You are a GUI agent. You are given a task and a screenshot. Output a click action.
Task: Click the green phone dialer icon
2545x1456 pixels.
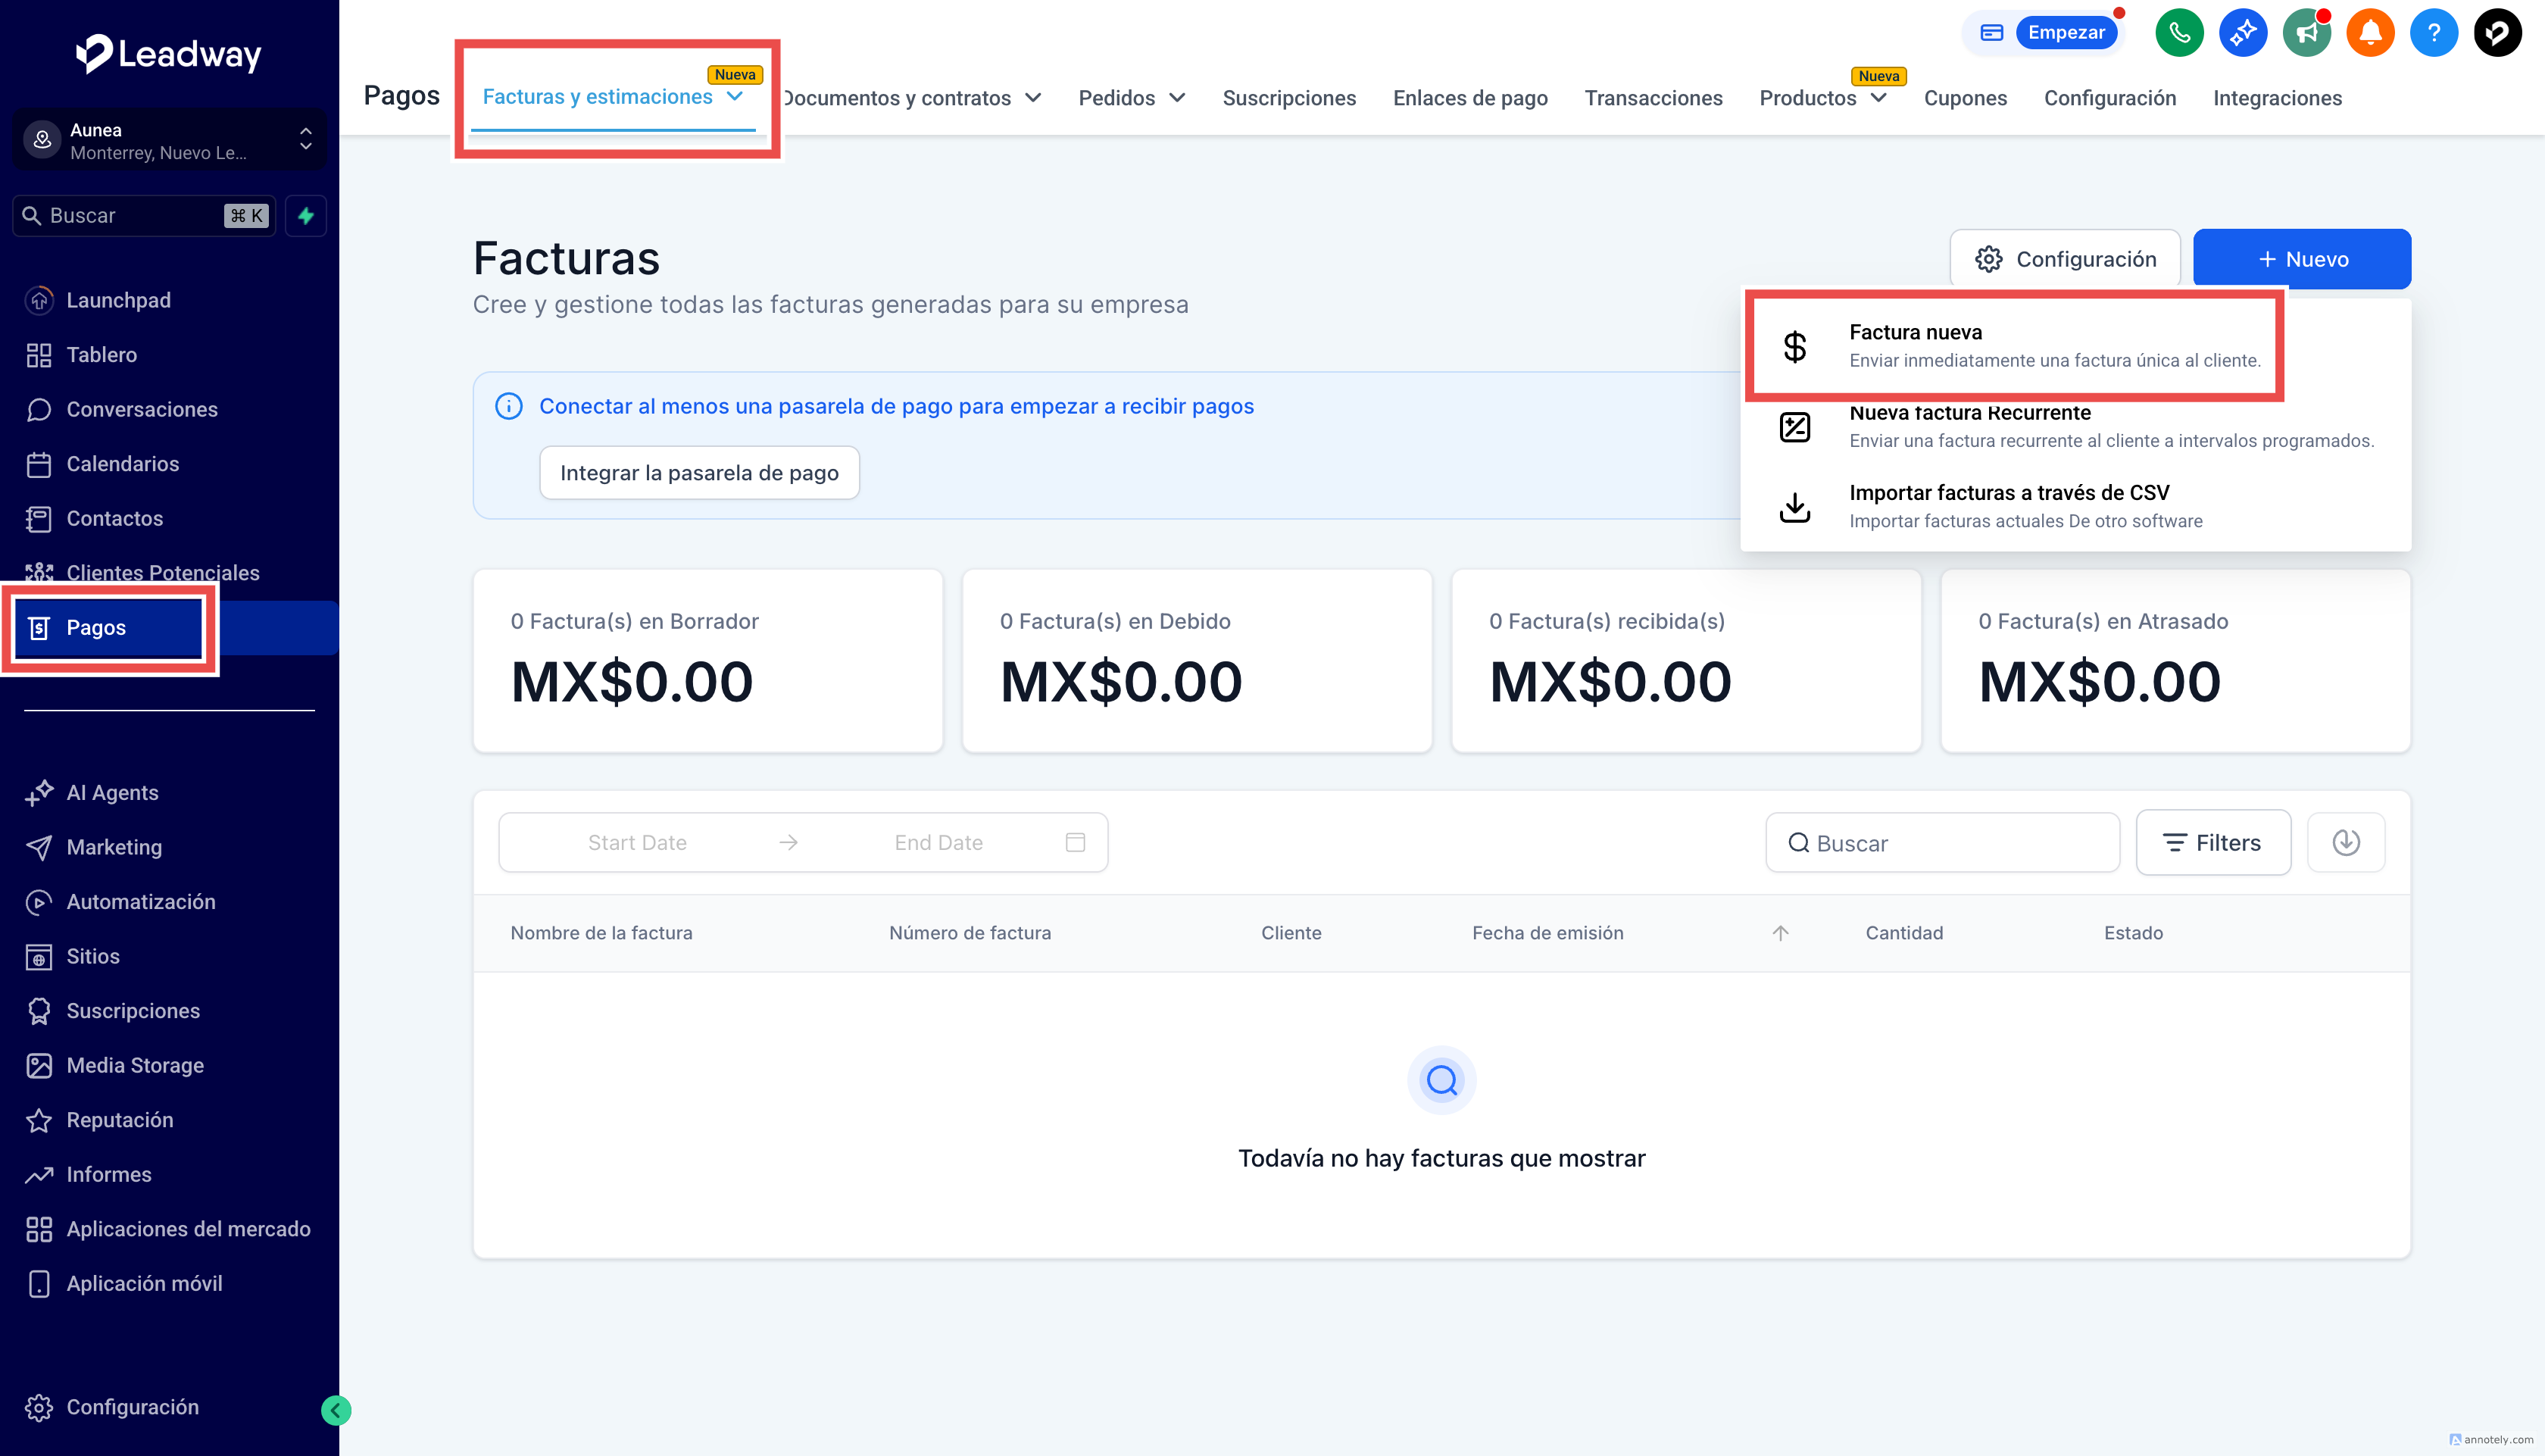[2179, 33]
